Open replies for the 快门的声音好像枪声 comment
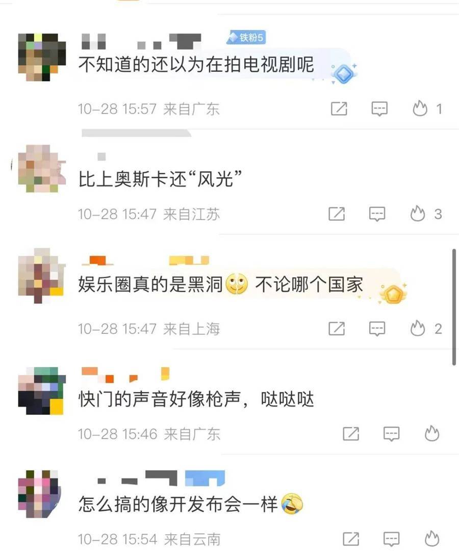 [391, 434]
